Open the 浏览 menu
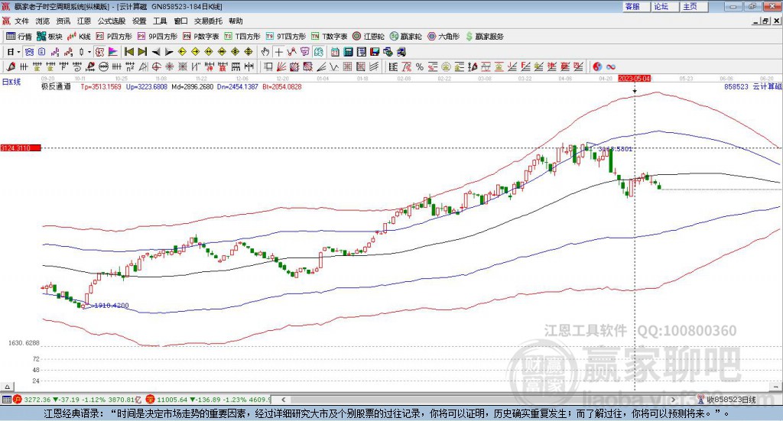Viewport: 783px width, 421px height. tap(43, 21)
